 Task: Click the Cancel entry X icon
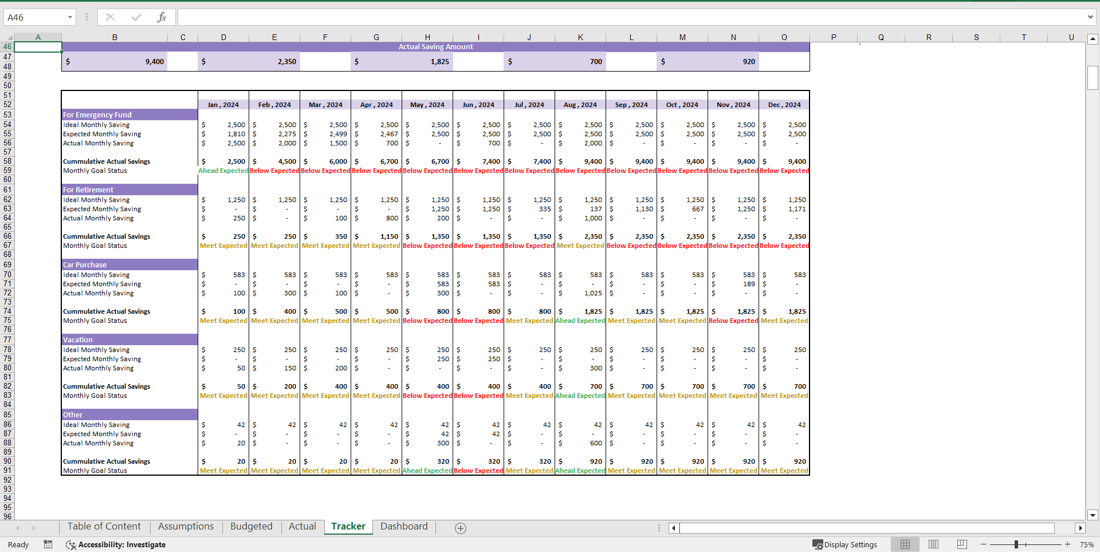tap(111, 17)
